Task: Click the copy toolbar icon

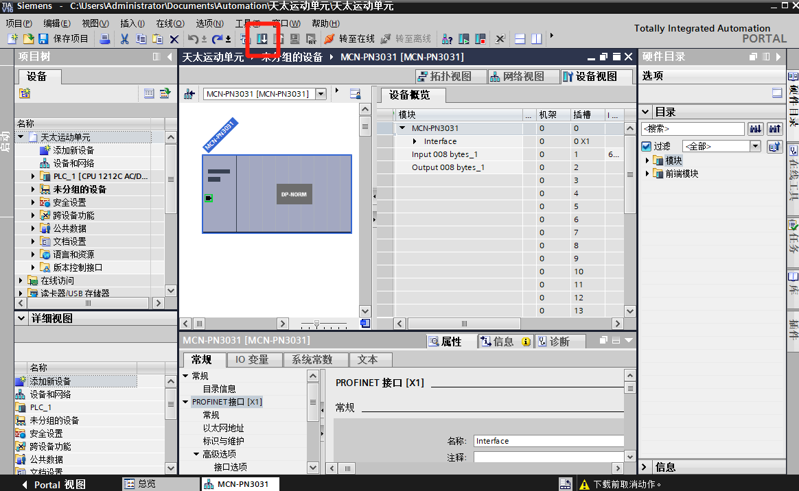Action: pos(141,38)
